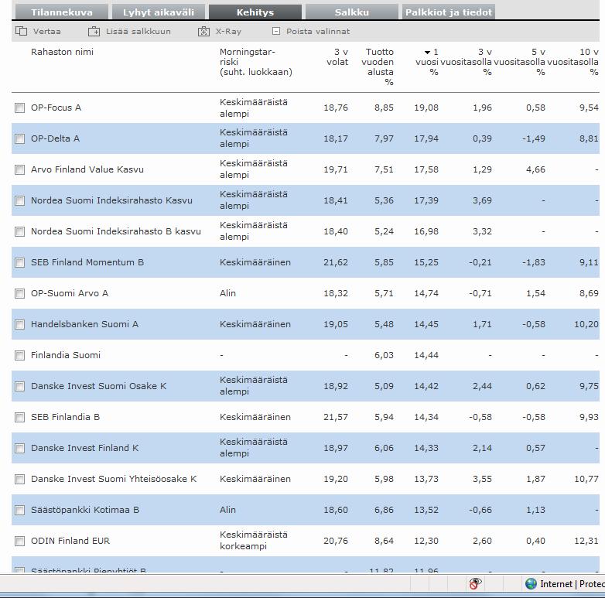Open Nordea Suomi Indeksirahasto B kasvu
This screenshot has height=598, width=605.
[116, 231]
